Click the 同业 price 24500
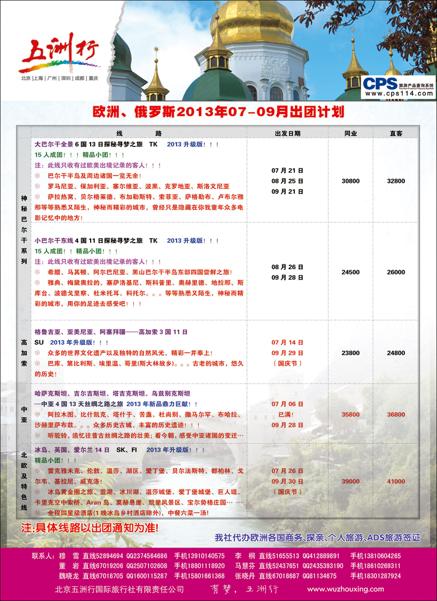This screenshot has height=601, width=437. tap(350, 272)
